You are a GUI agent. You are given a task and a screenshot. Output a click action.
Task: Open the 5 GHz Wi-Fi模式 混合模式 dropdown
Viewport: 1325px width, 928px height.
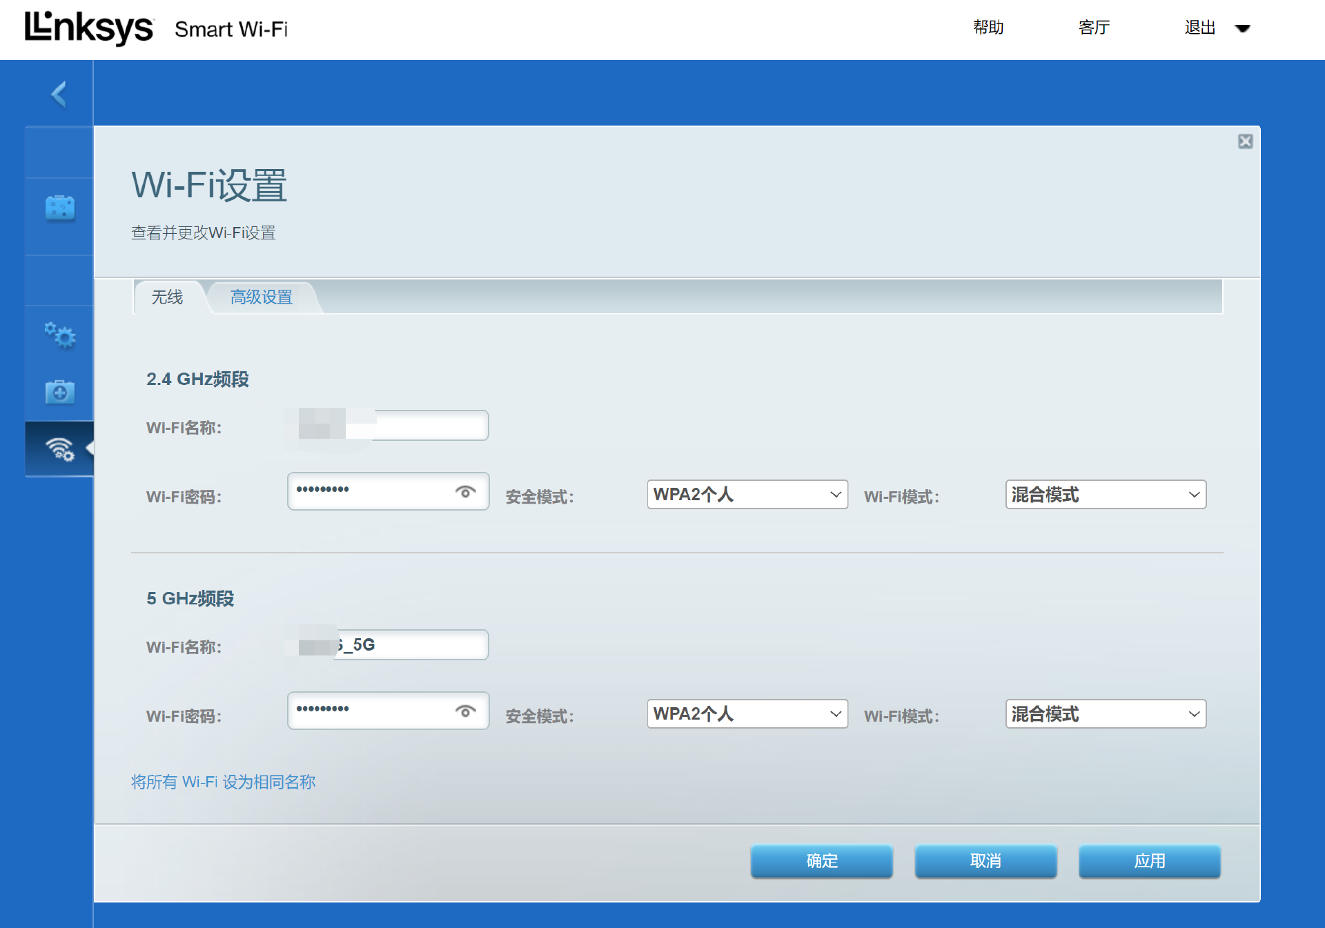1105,714
